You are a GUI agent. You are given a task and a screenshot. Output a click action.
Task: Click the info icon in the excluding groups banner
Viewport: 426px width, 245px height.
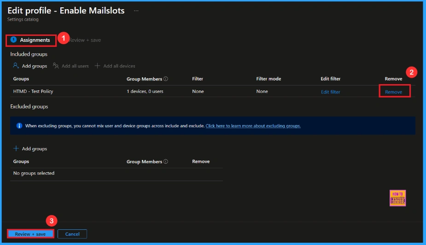point(19,125)
